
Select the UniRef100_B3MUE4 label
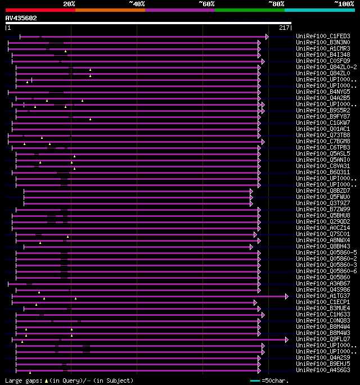(x=323, y=308)
